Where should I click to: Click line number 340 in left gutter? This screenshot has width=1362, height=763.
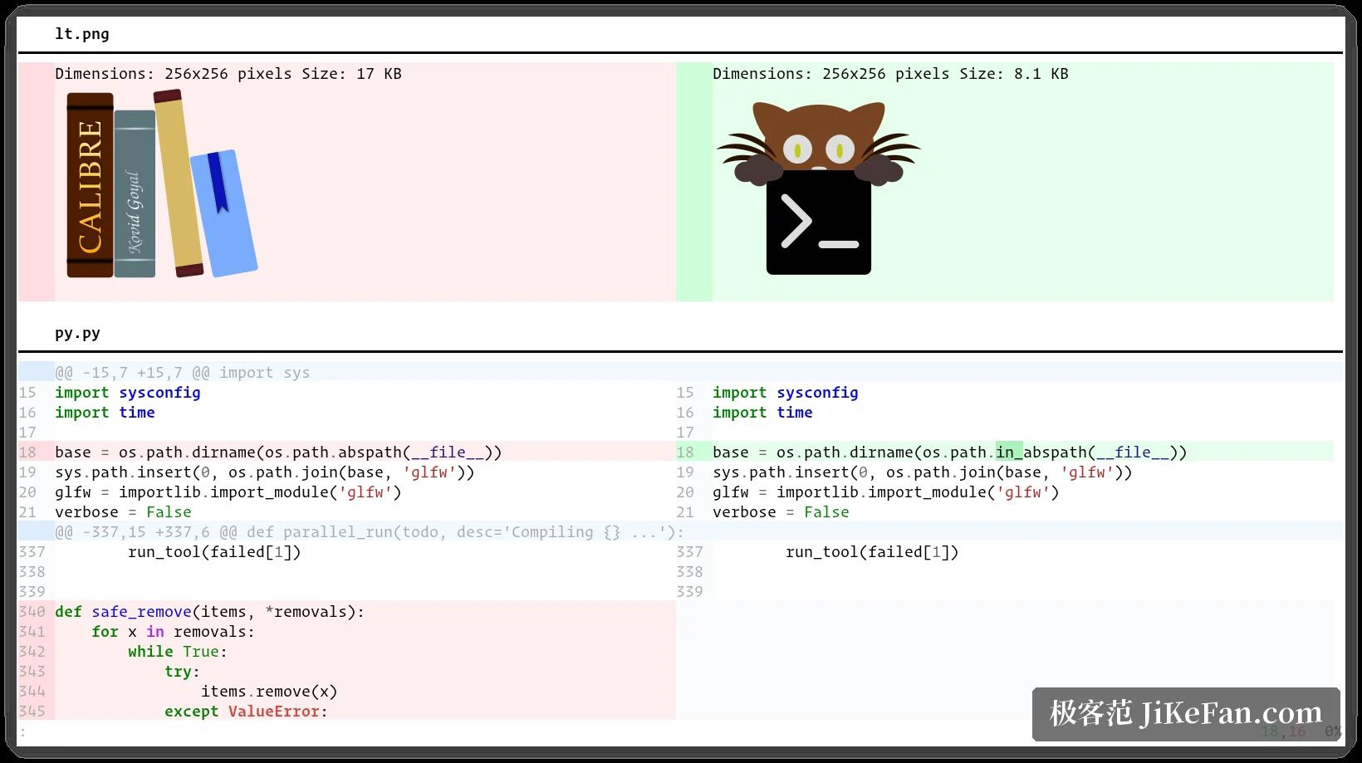32,612
